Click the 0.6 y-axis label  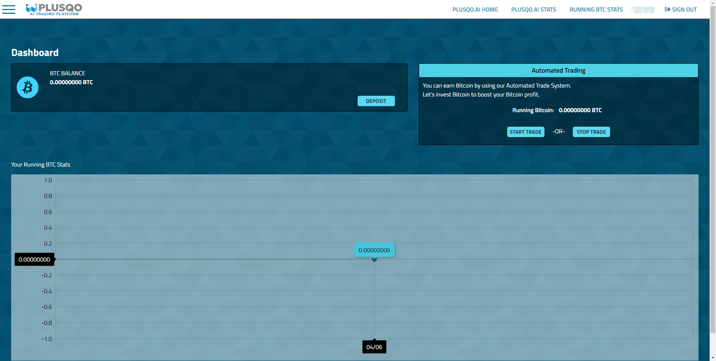click(48, 212)
